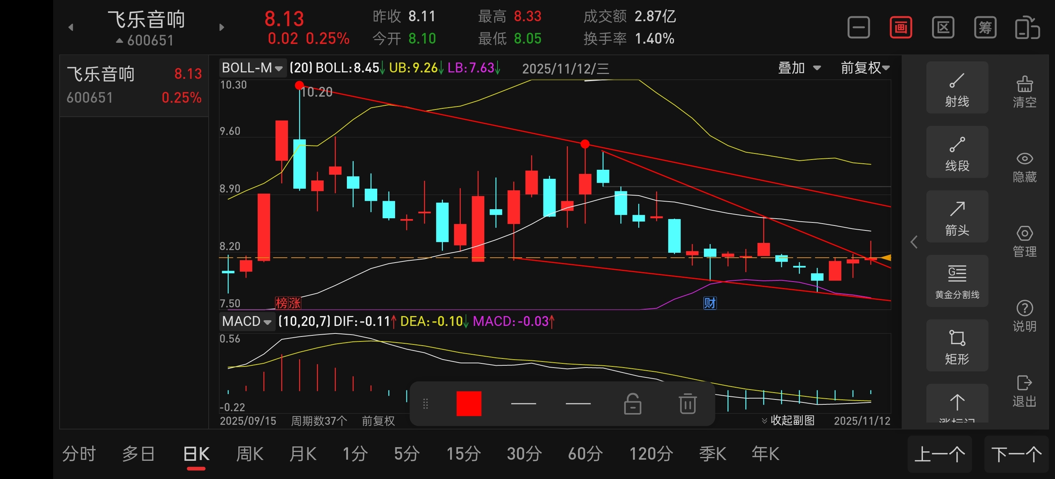1055x479 pixels.
Task: Expand the 前复权 adjustment dropdown
Action: pyautogui.click(x=864, y=68)
